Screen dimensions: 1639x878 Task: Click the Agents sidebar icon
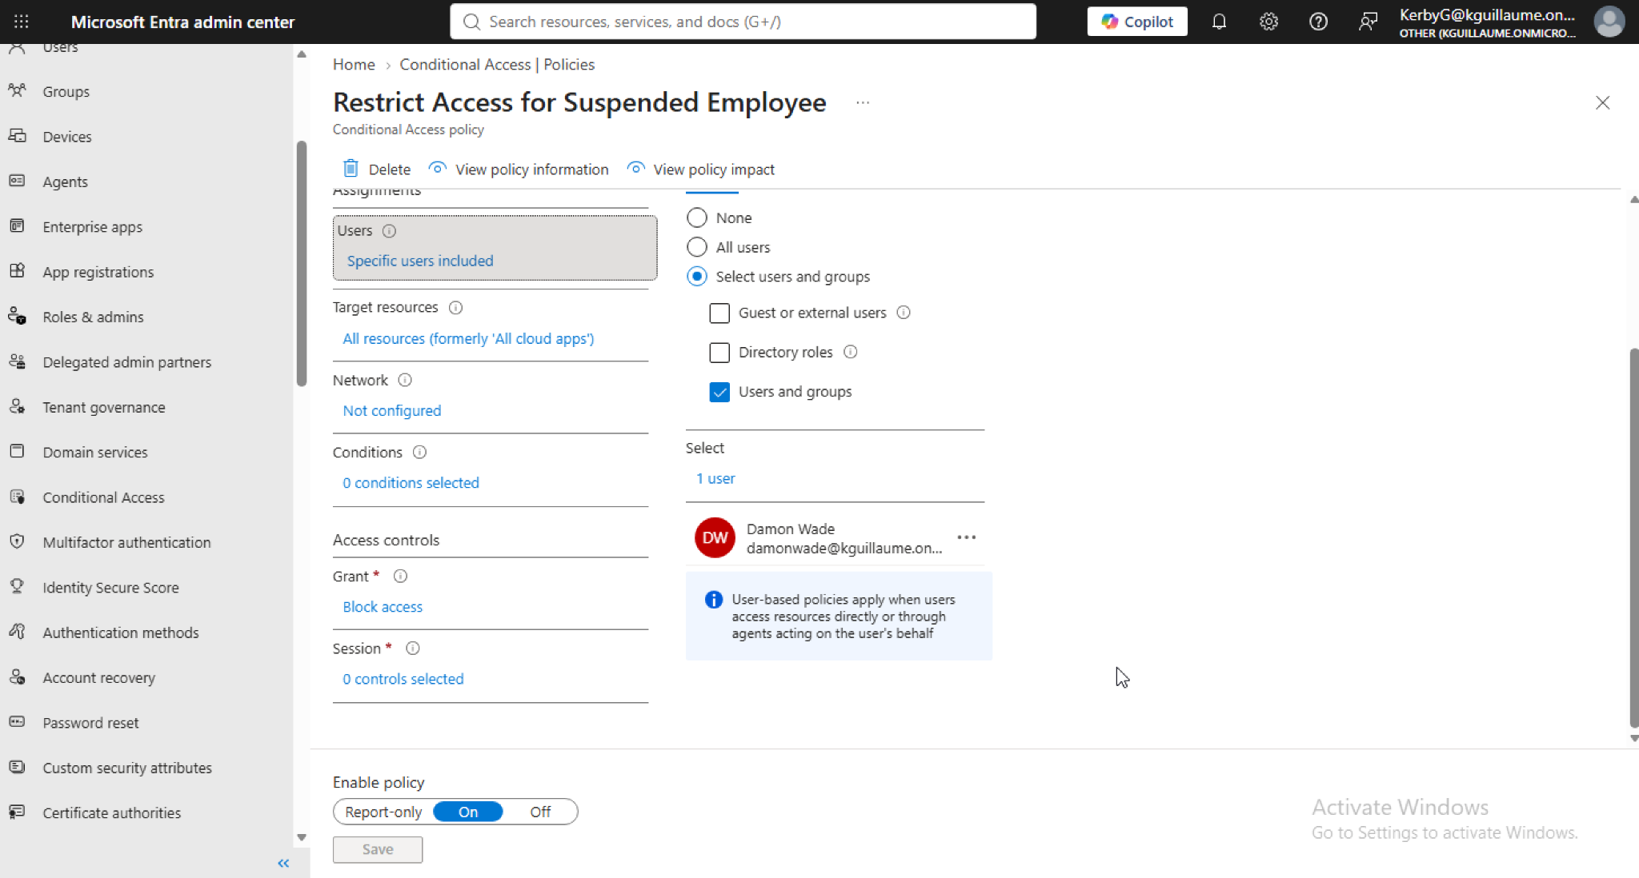tap(17, 181)
